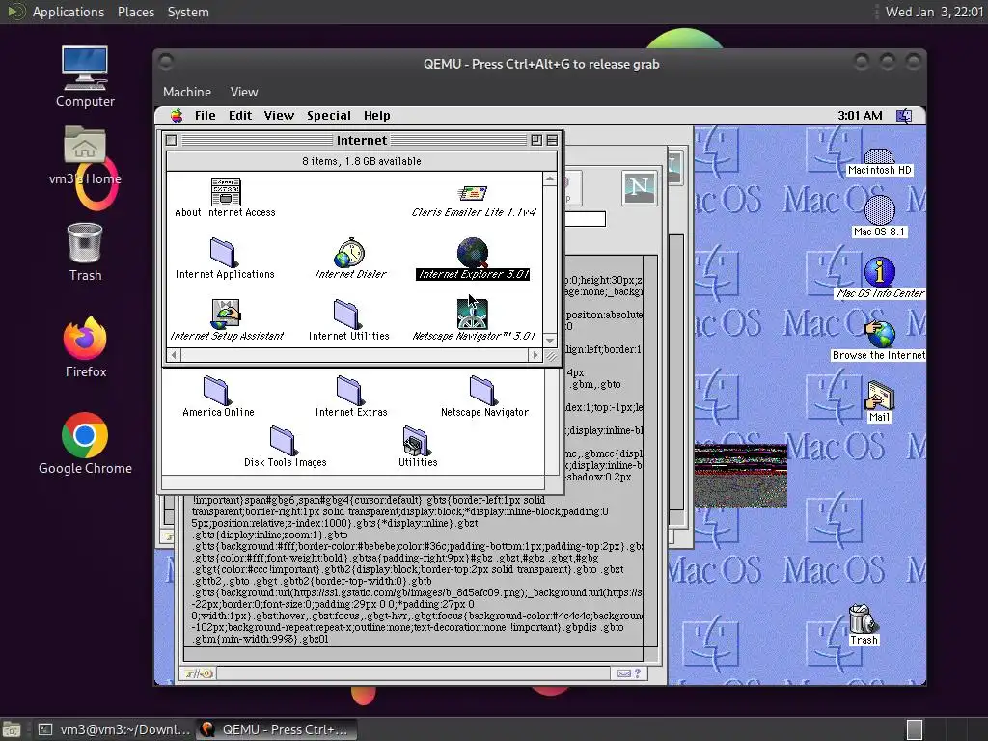The image size is (988, 741).
Task: Select Internet Dialer icon
Action: (349, 253)
